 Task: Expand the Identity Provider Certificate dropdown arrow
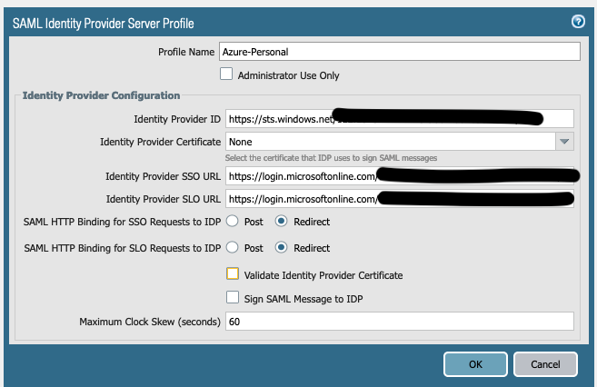point(564,142)
